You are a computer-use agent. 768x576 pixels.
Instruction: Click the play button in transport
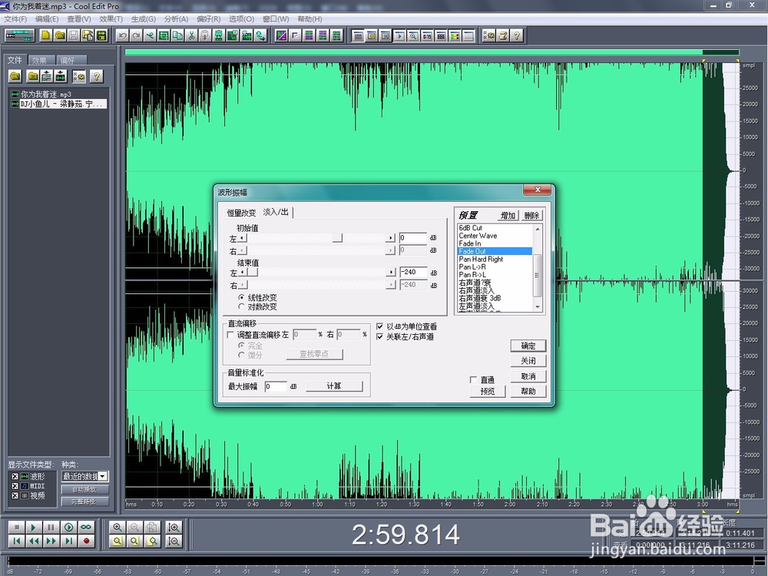coord(34,527)
